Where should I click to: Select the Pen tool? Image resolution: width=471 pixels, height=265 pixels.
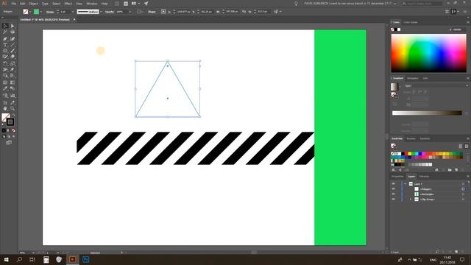tap(5, 39)
